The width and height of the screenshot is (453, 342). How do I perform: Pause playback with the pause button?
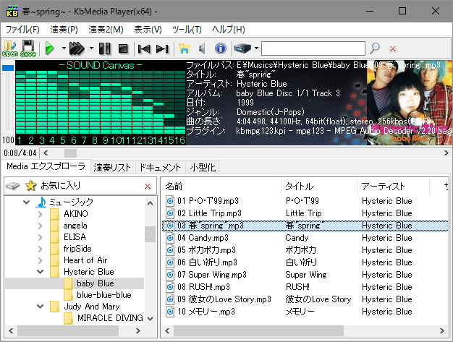[x=105, y=48]
